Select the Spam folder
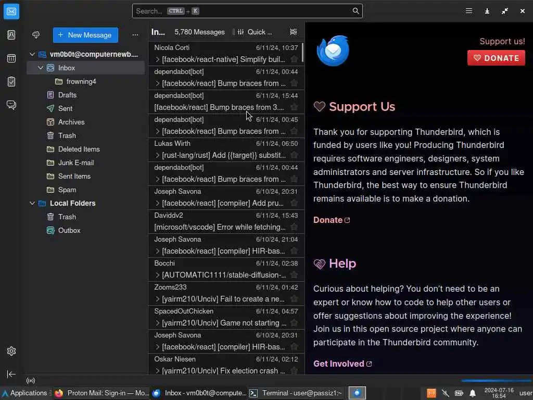The image size is (533, 400). (86, 190)
